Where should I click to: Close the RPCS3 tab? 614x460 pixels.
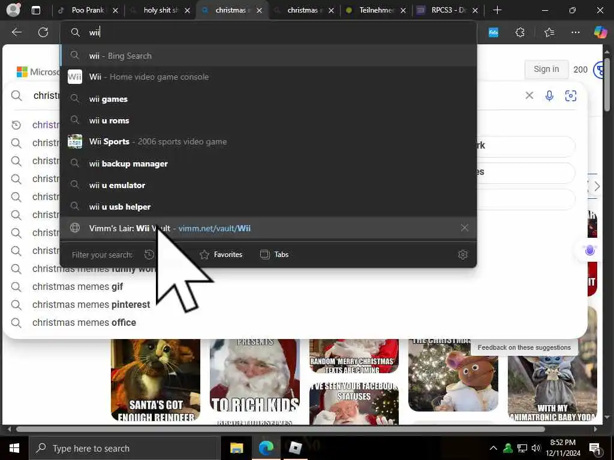click(x=475, y=11)
